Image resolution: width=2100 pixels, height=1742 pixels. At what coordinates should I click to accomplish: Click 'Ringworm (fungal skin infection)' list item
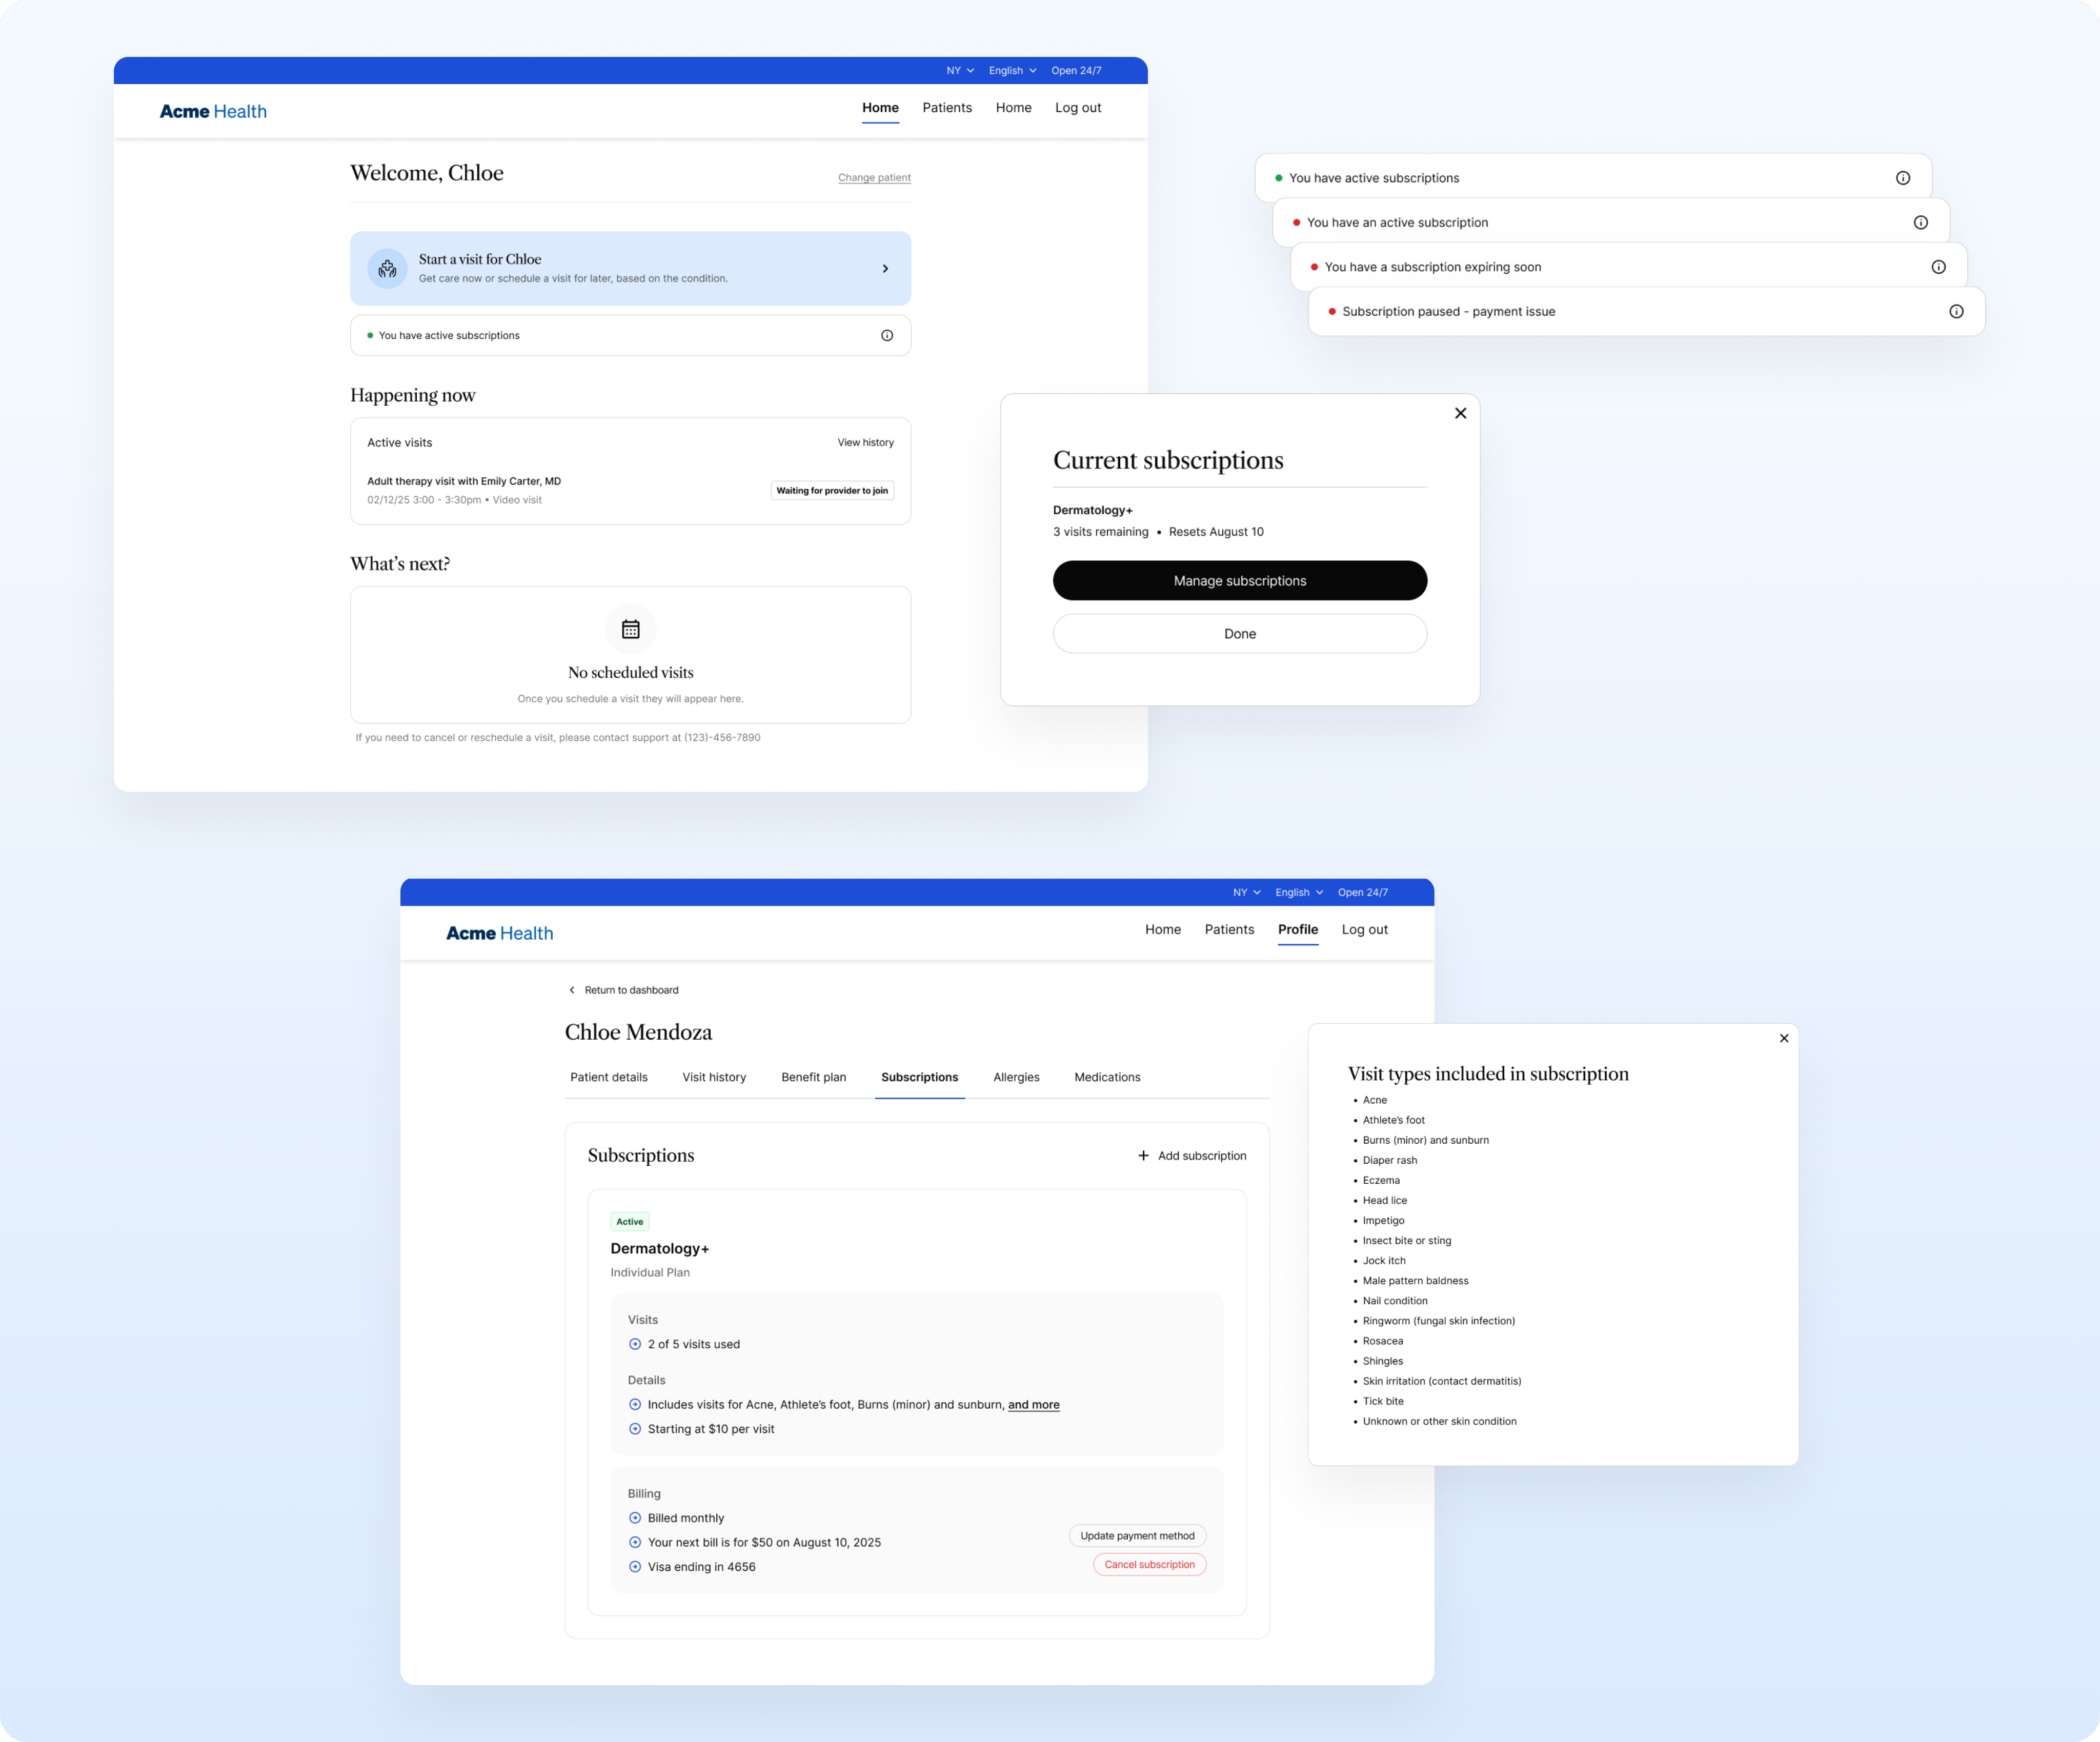[1438, 1321]
